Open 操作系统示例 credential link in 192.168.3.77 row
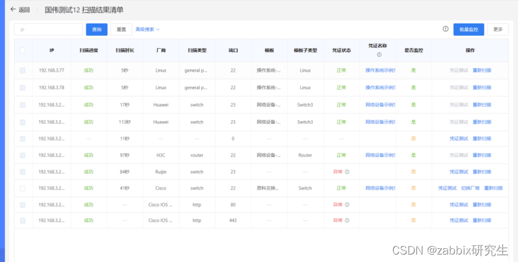The image size is (518, 262). [x=380, y=70]
